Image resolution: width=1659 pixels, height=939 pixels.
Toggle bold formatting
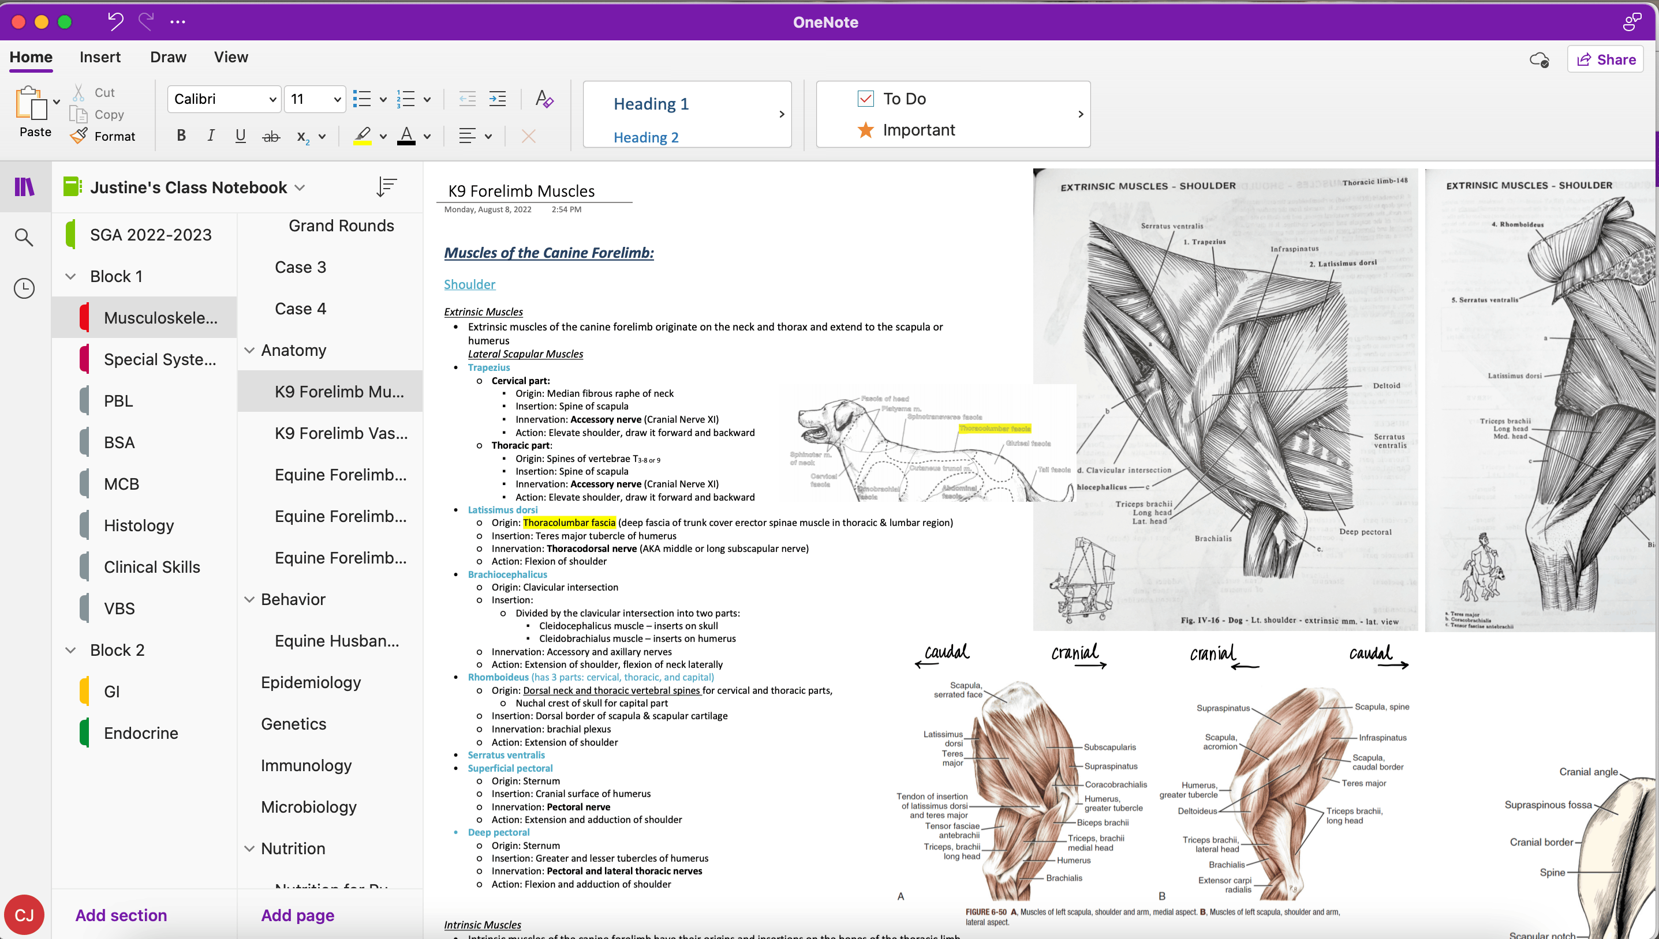click(x=181, y=136)
